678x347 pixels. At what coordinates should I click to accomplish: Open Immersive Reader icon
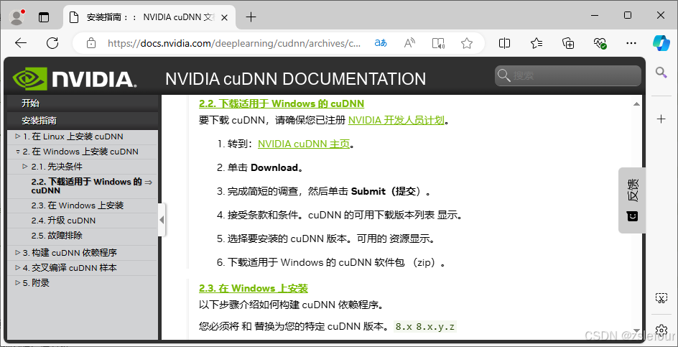coord(438,43)
